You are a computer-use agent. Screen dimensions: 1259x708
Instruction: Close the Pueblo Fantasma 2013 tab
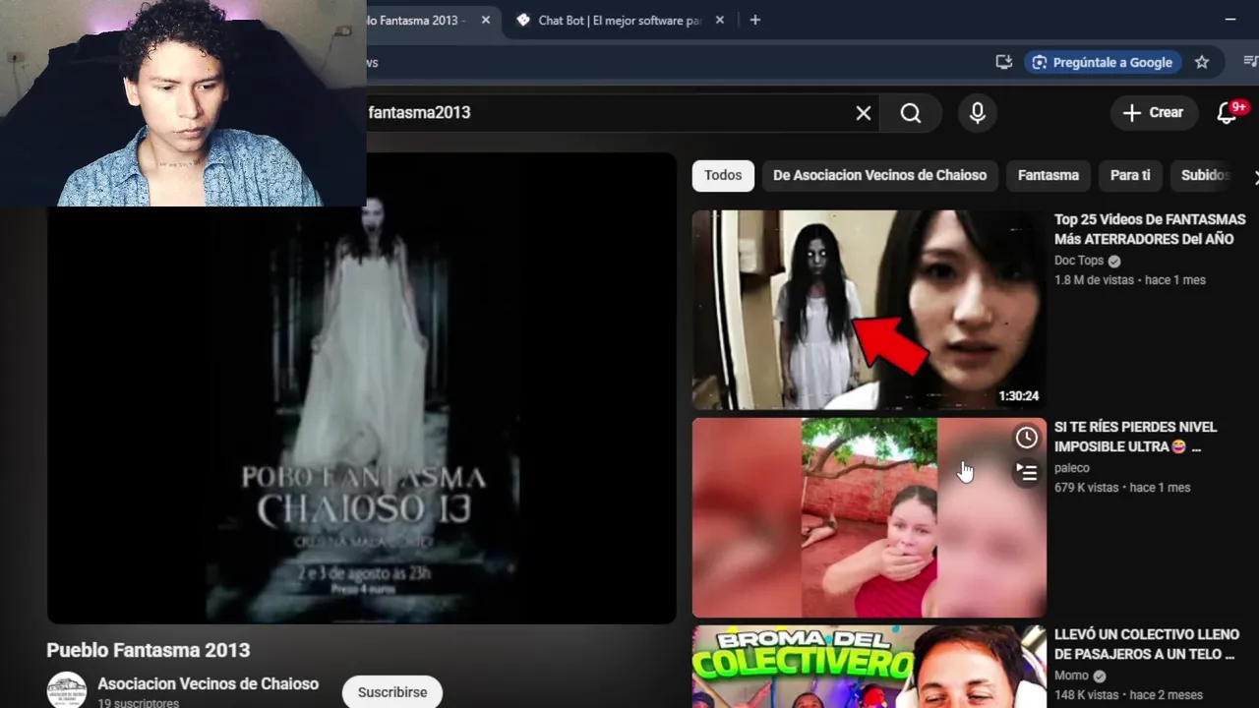[485, 20]
